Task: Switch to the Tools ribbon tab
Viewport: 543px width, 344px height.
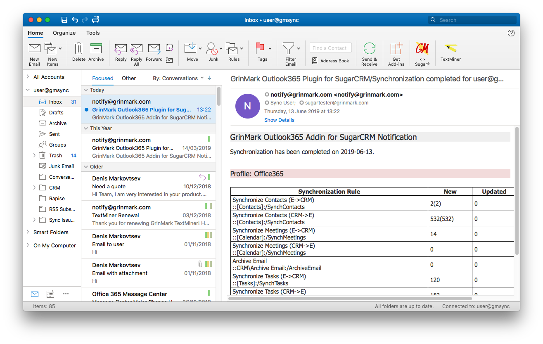Action: pyautogui.click(x=93, y=33)
